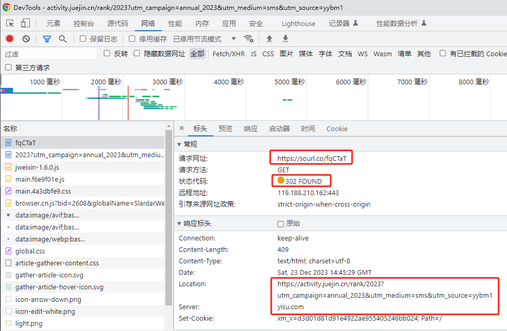This screenshot has height=331, width=507.
Task: Click the jweixin-1.6.0.js script file icon
Action: coord(8,167)
